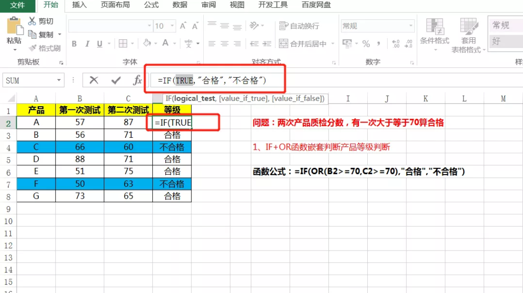Image resolution: width=523 pixels, height=293 pixels.
Task: Center text horizontally icon
Action: (x=225, y=44)
